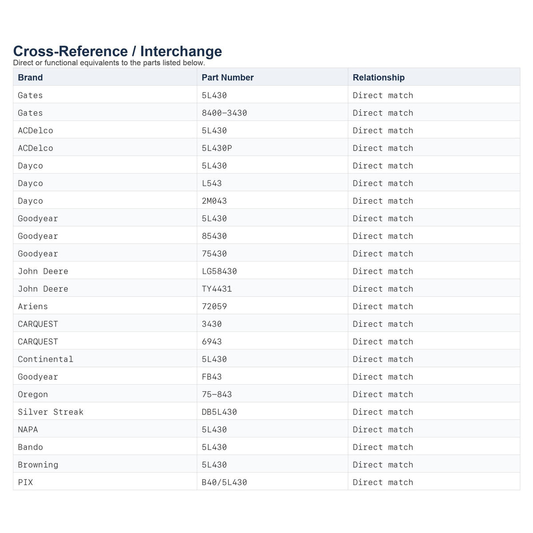Select 5L430 in the Bando row
This screenshot has height=533, width=533.
click(x=214, y=447)
